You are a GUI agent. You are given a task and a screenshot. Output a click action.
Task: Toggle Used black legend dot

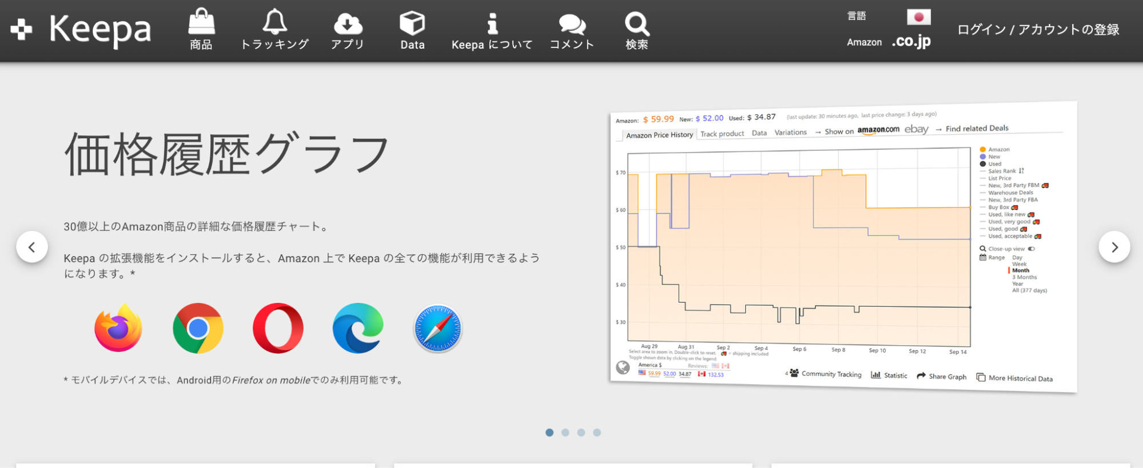(x=983, y=164)
